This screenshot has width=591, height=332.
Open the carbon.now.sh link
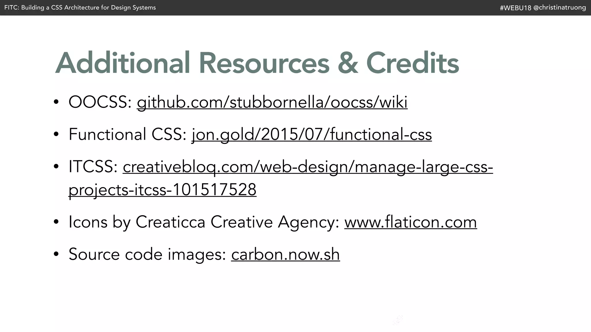(285, 254)
